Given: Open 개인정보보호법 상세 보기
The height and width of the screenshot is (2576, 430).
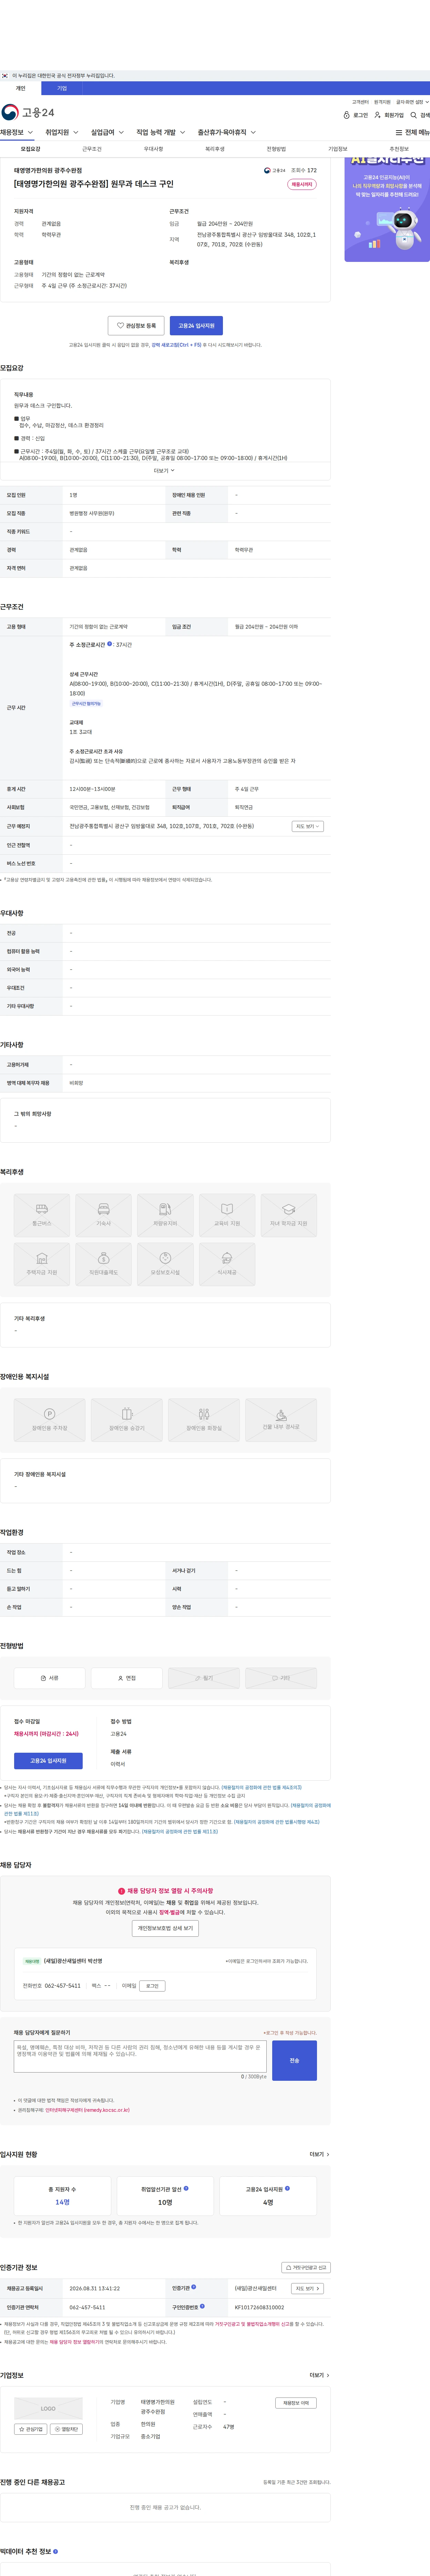Looking at the screenshot, I should tap(165, 1928).
